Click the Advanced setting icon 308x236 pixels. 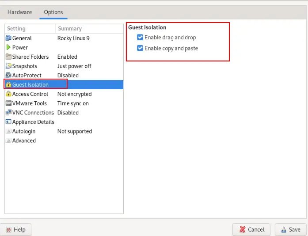point(8,141)
